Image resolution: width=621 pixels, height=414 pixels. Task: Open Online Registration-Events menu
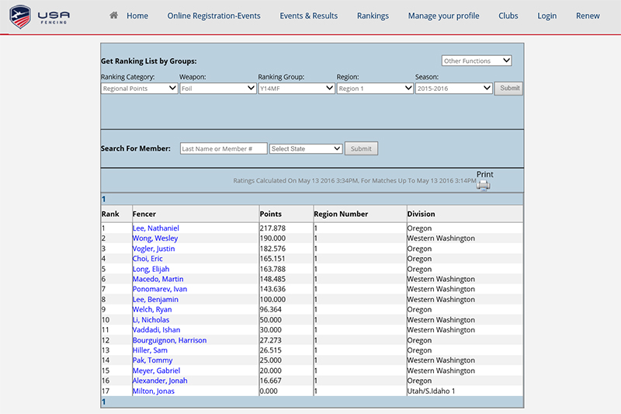coord(214,16)
